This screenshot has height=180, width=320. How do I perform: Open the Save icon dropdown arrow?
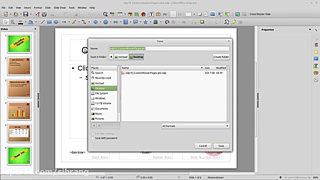coord(31,14)
